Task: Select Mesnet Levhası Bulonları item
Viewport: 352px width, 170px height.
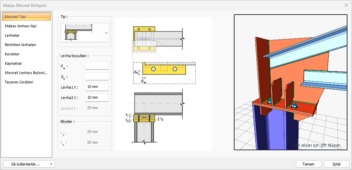Action: (26, 73)
